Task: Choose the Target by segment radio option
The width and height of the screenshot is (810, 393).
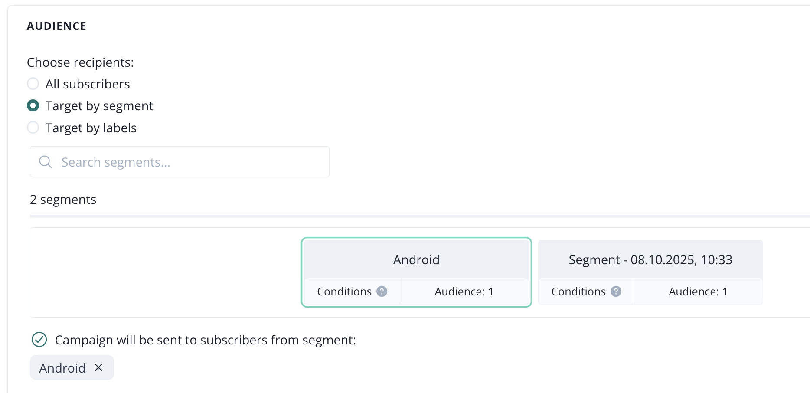Action: pos(33,105)
